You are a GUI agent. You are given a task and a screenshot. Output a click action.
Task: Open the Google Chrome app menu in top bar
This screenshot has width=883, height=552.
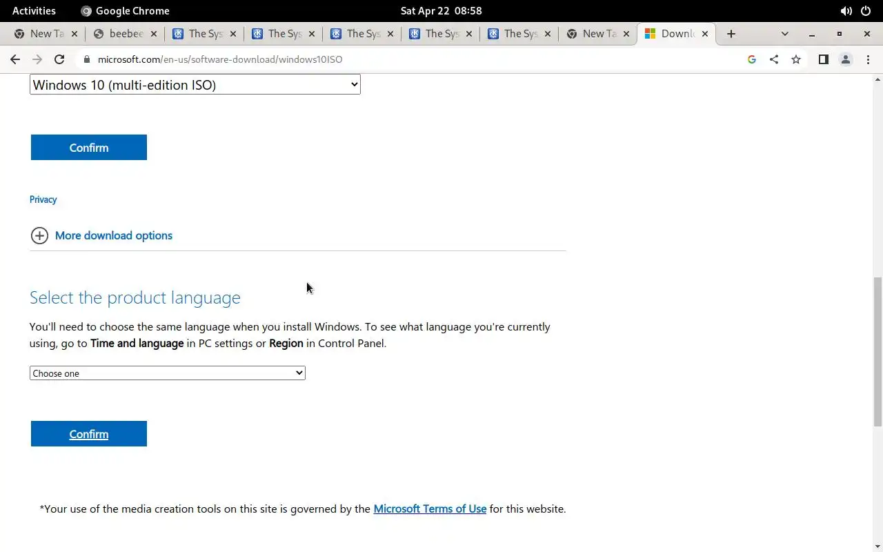[x=125, y=10]
